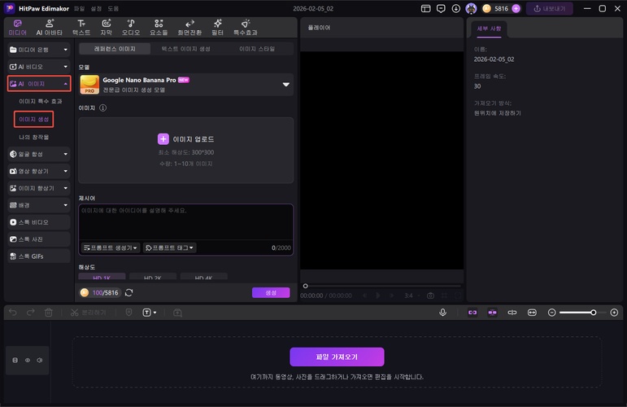Viewport: 627px width, 407px height.
Task: Click the player progress bar handle
Action: (x=306, y=286)
